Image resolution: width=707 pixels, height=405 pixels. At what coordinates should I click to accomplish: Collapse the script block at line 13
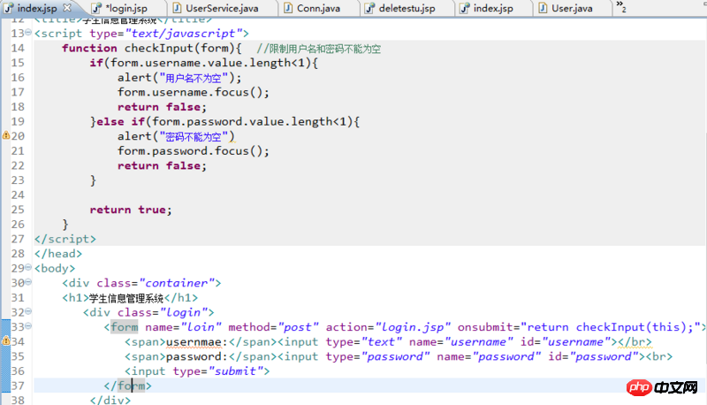click(29, 34)
